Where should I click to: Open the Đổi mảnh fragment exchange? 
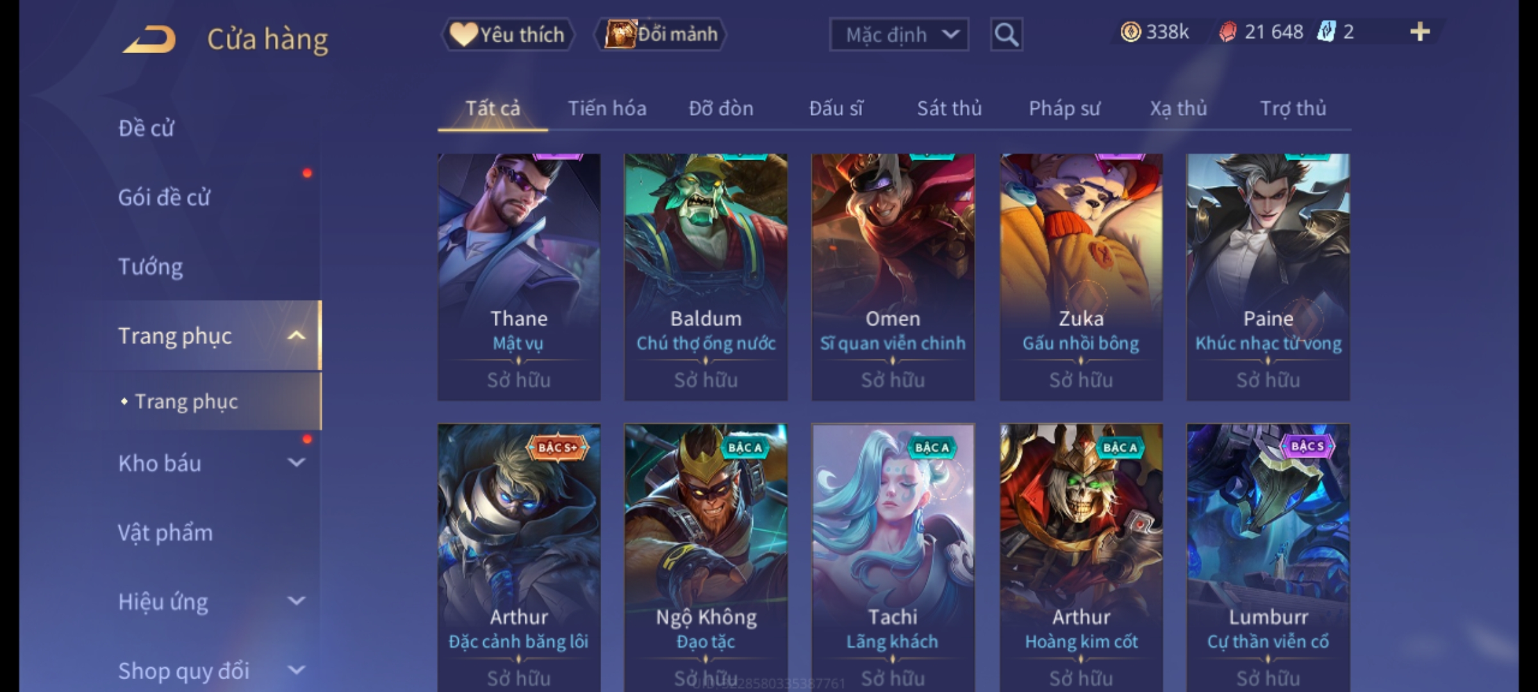click(661, 34)
